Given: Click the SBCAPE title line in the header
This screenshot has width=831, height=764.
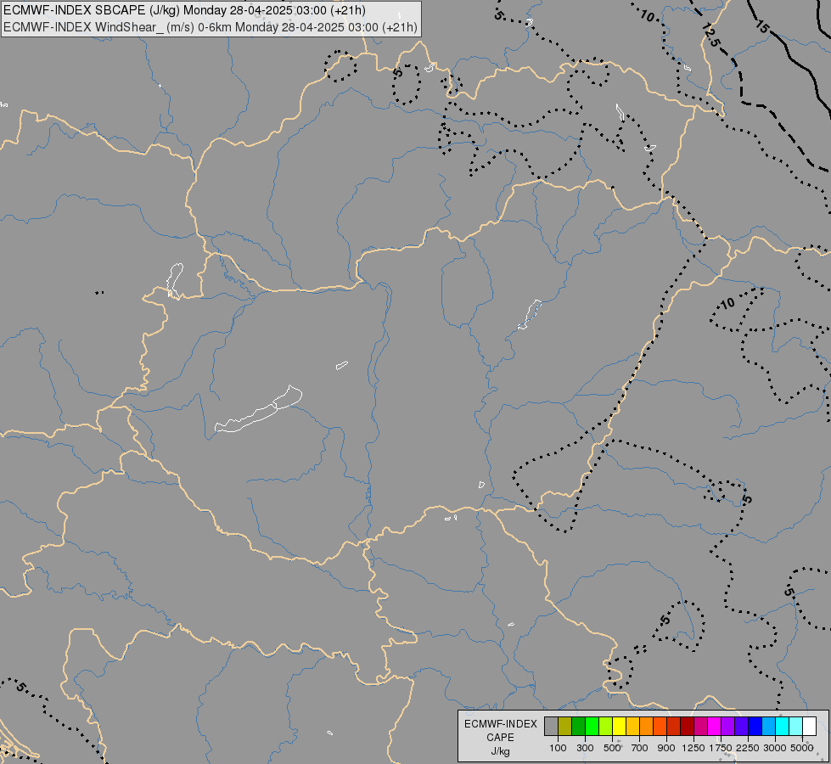Looking at the screenshot, I should coord(184,10).
